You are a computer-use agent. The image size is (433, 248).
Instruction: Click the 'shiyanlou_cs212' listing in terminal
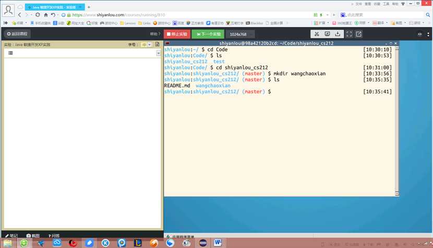pos(186,61)
